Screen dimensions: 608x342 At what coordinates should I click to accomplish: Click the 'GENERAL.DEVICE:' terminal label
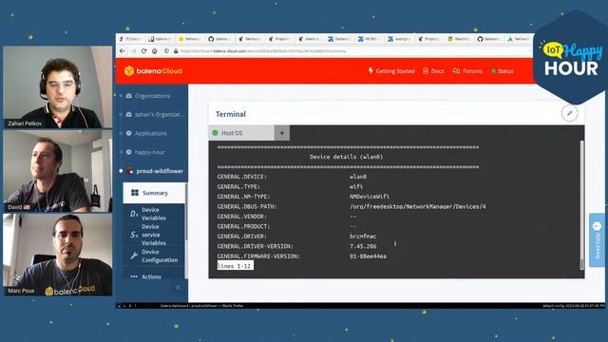pyautogui.click(x=242, y=177)
